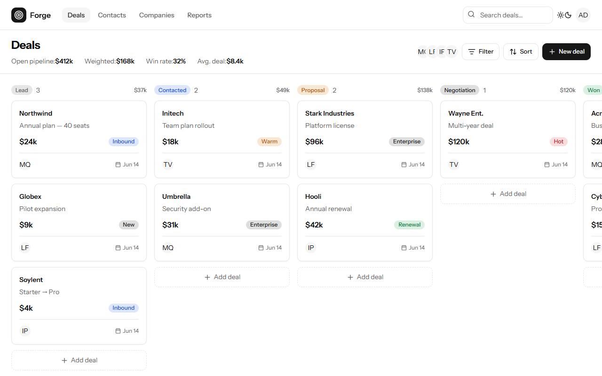Click Add deal in Negotiation column
This screenshot has width=602, height=376.
508,194
